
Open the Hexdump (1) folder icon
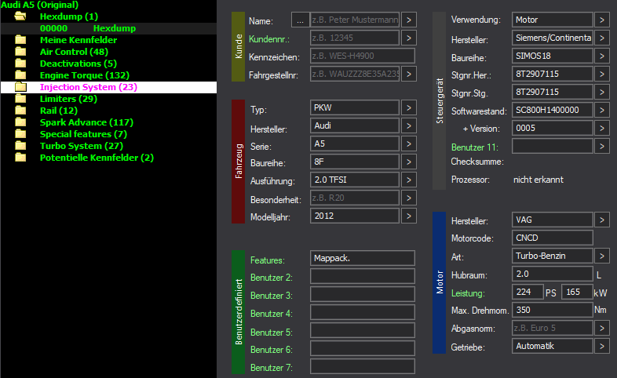pyautogui.click(x=20, y=16)
